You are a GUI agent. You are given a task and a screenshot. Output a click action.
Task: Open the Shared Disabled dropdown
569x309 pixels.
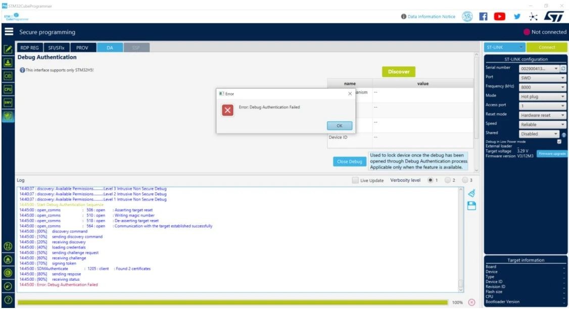click(539, 134)
